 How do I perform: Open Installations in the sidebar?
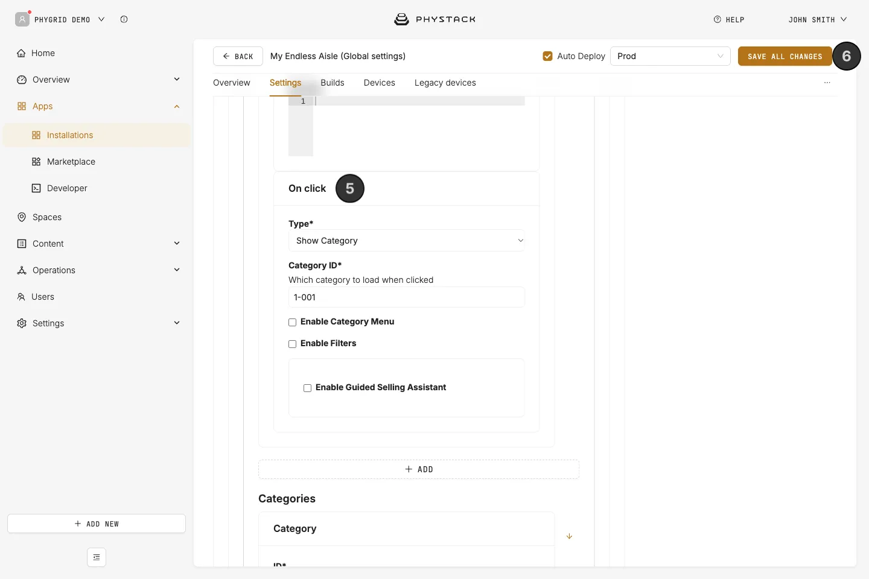[97, 135]
